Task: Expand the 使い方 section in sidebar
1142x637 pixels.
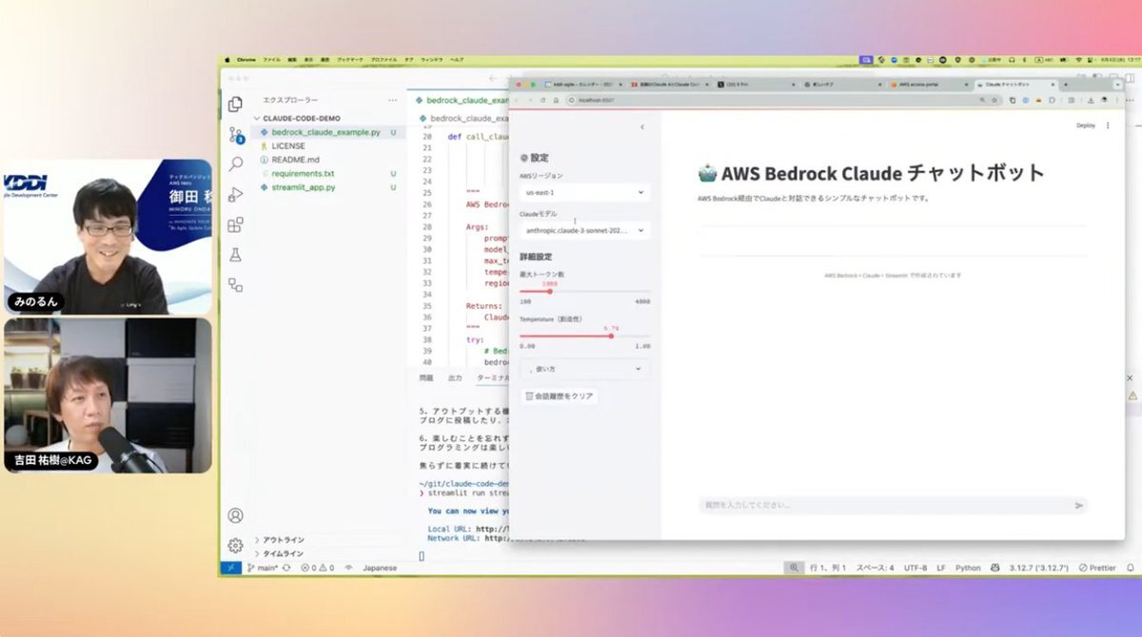Action: coord(584,369)
